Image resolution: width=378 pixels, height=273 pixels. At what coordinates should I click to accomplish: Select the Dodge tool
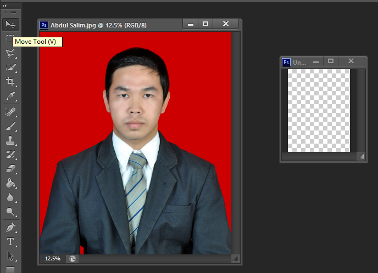tap(10, 212)
